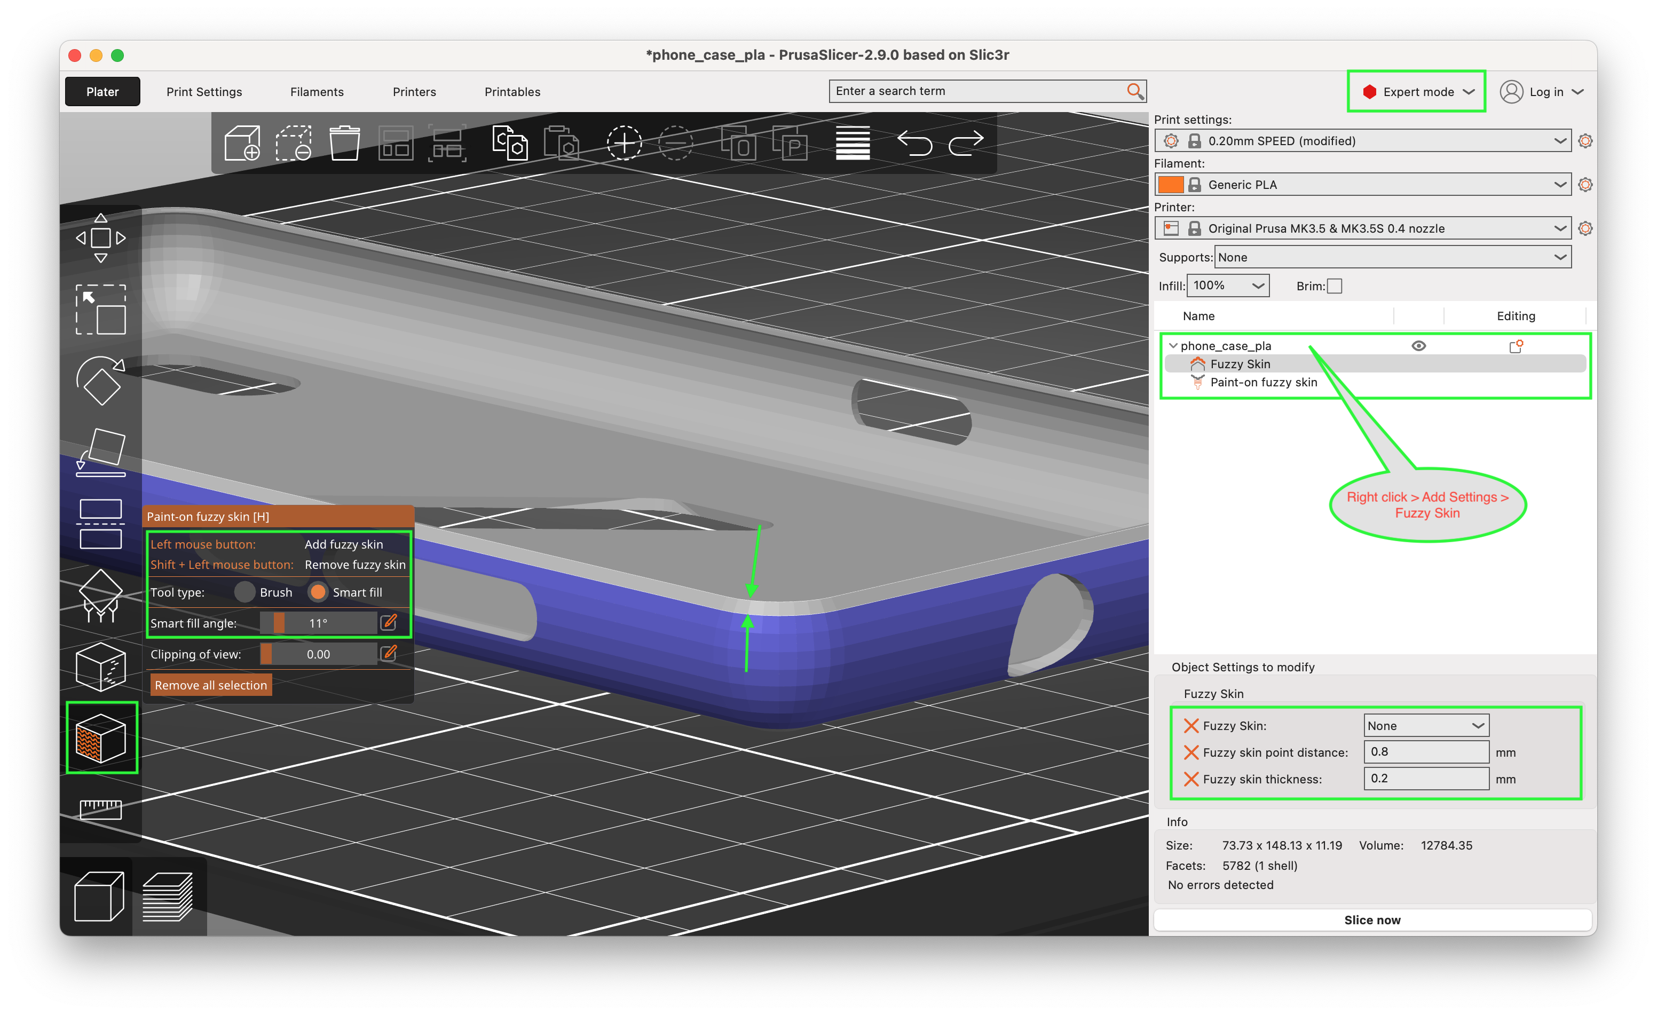Switch to the Printers tab
This screenshot has width=1657, height=1015.
pyautogui.click(x=414, y=91)
